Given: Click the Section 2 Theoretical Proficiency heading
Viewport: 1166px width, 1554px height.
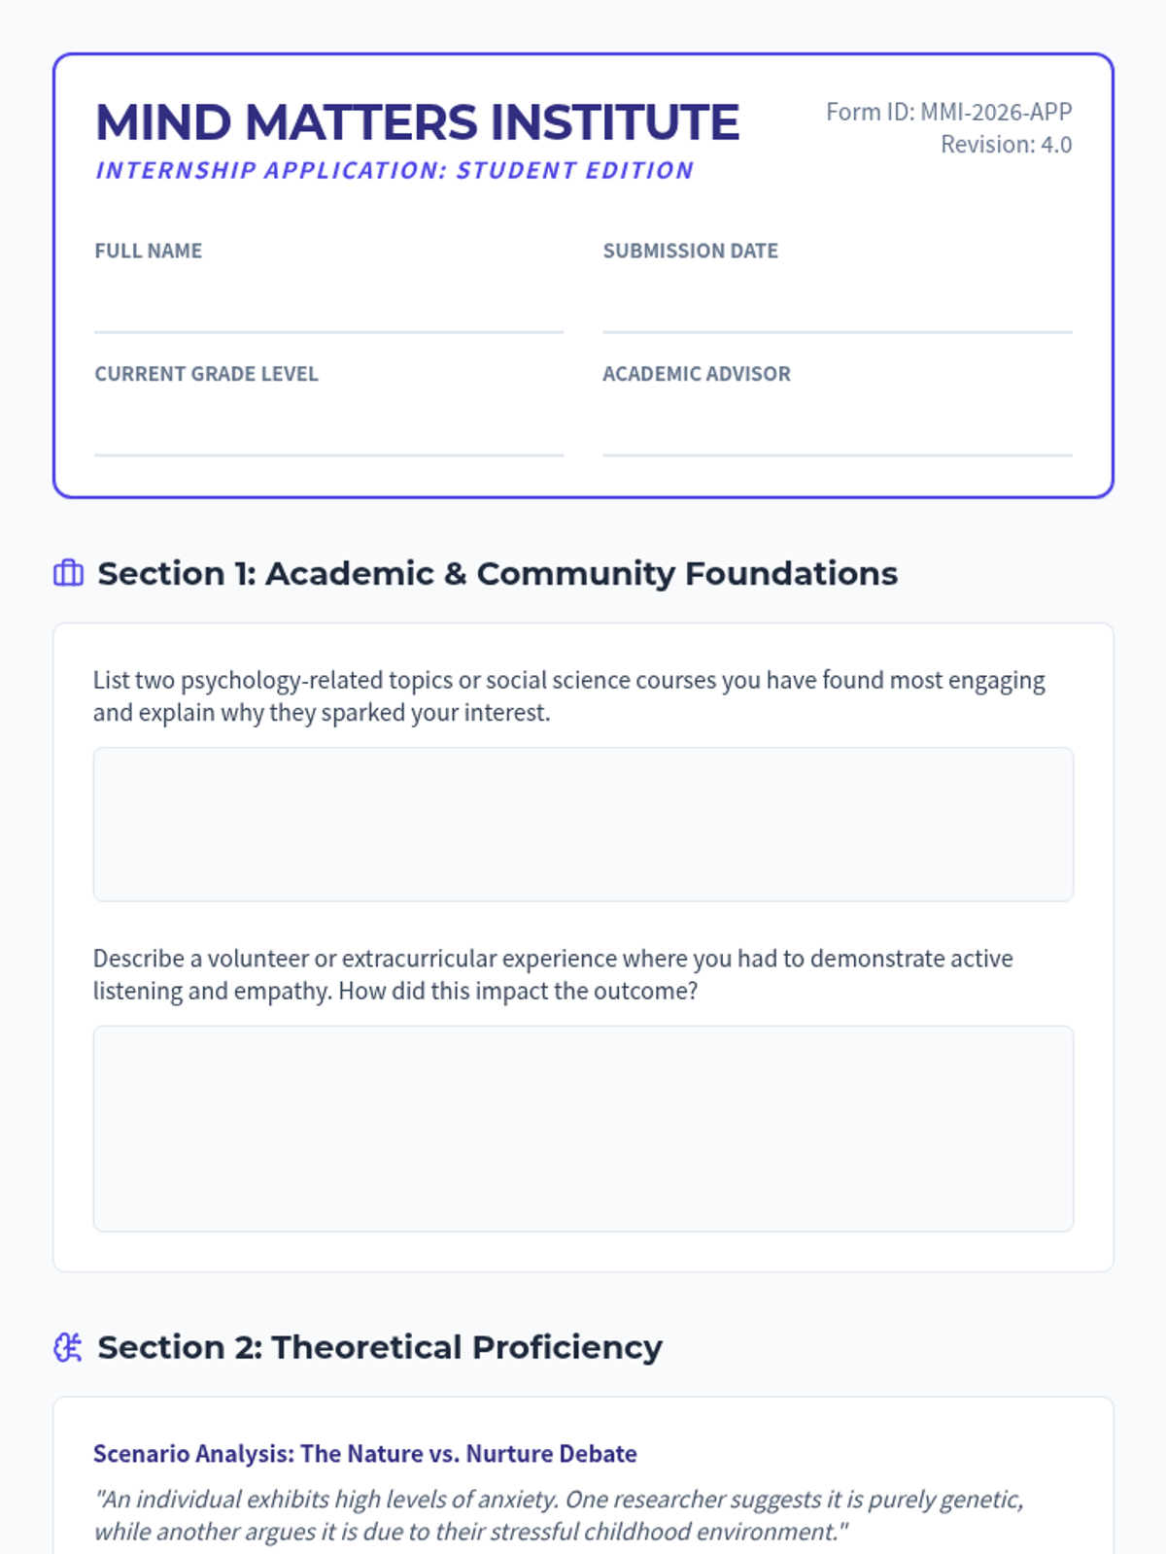Looking at the screenshot, I should point(380,1347).
